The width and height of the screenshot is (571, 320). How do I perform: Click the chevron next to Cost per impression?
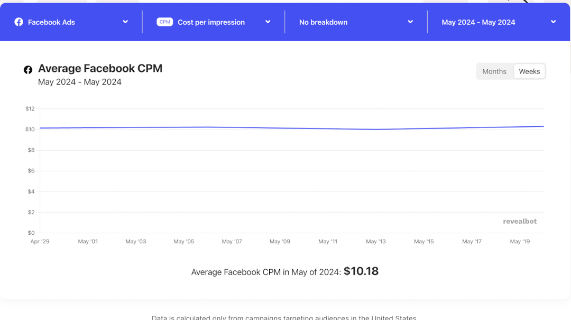coord(268,22)
